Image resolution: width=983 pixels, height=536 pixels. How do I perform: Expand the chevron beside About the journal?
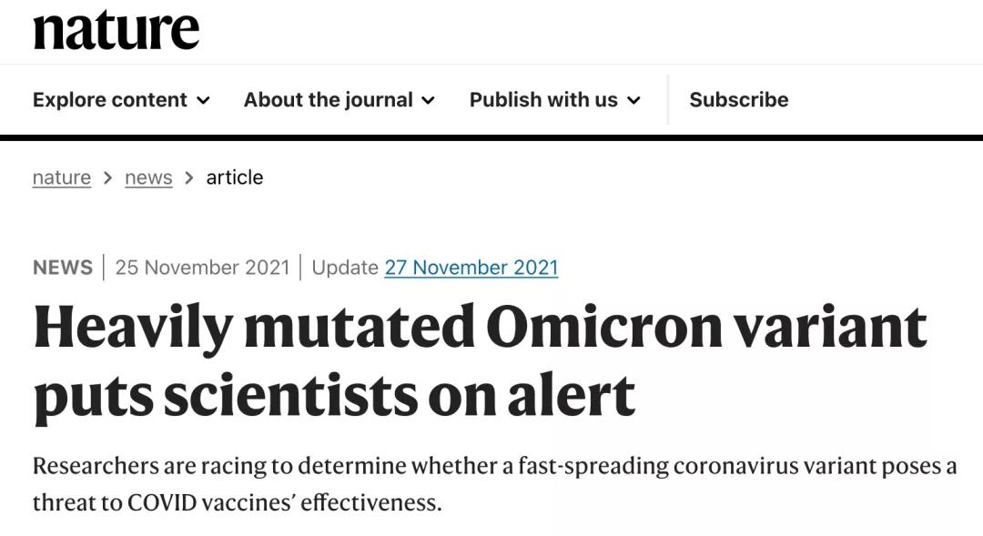point(428,100)
